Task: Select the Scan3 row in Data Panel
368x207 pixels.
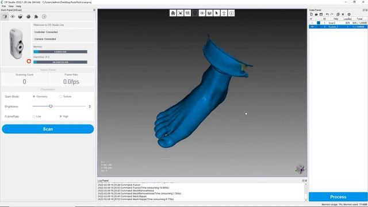Action: point(338,23)
